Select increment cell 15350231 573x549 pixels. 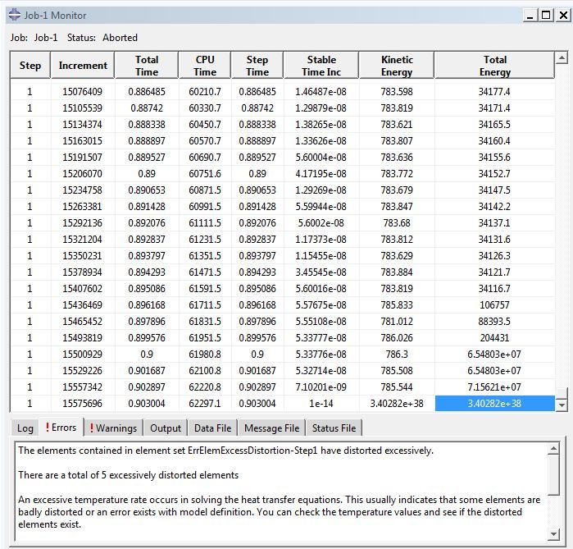[83, 256]
